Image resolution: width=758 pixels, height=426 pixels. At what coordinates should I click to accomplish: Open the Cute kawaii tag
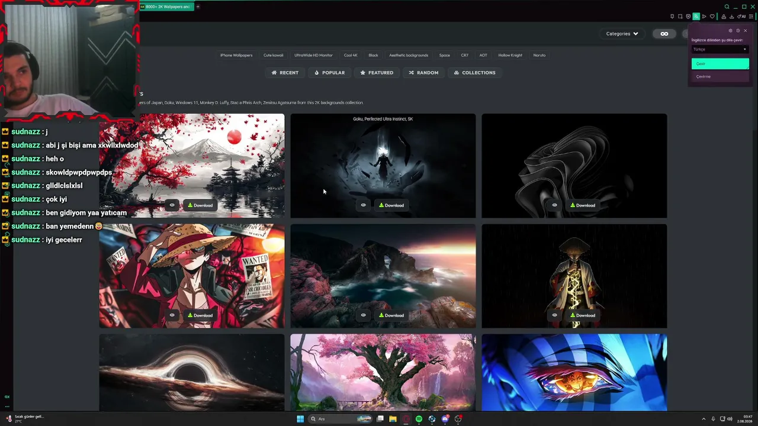pos(274,55)
